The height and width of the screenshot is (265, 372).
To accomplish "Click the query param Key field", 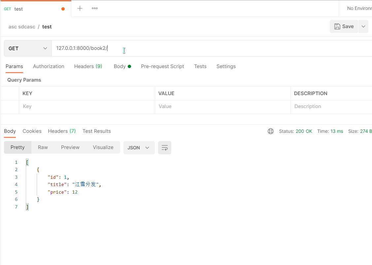I will pyautogui.click(x=86, y=106).
